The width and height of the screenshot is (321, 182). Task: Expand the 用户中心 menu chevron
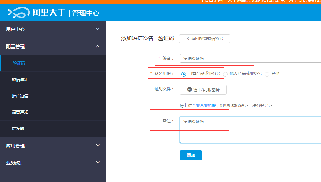(x=98, y=29)
